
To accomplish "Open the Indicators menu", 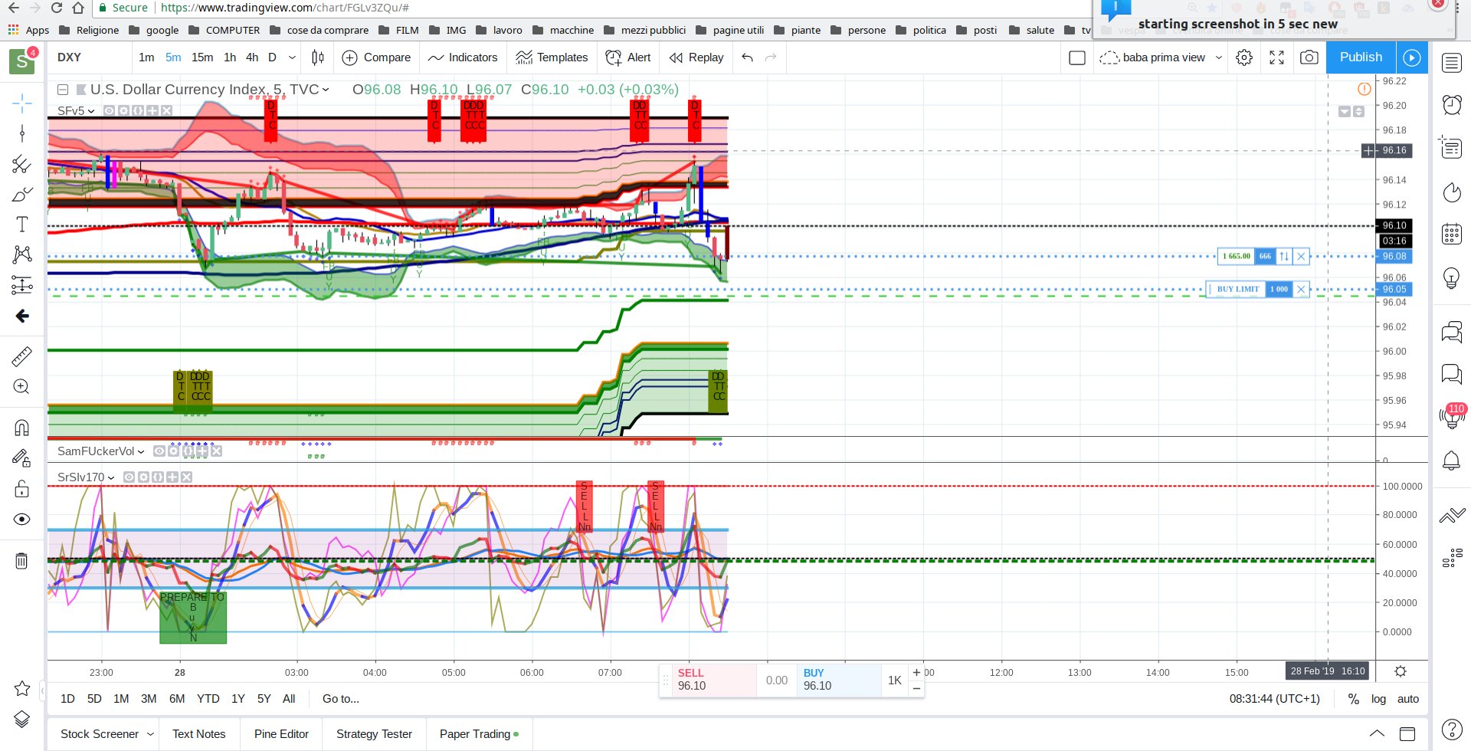I will 463,57.
